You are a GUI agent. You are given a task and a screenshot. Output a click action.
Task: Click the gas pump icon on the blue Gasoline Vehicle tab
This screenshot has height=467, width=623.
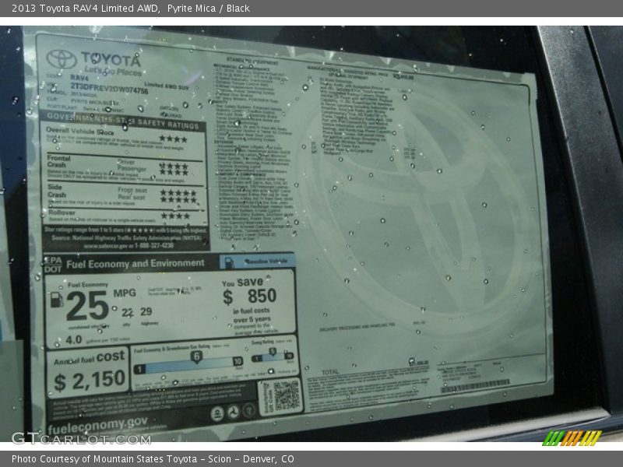click(x=229, y=262)
